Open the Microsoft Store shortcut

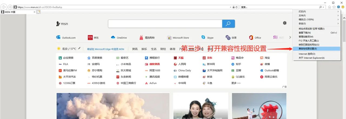[178, 38]
